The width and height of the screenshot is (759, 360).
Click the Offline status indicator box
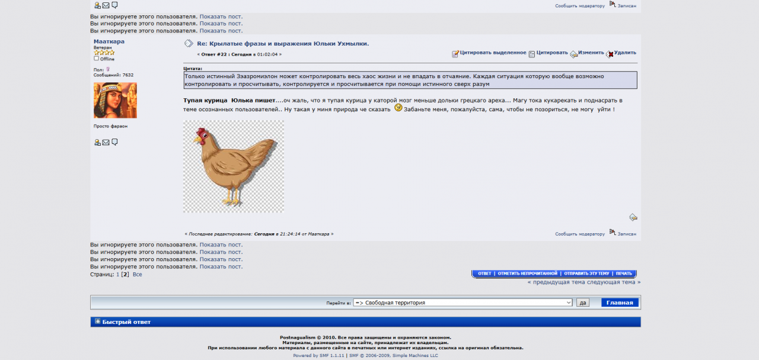[96, 59]
